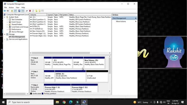
Task: Click the Performance icon in tree
Action: pyautogui.click(x=10, y=29)
